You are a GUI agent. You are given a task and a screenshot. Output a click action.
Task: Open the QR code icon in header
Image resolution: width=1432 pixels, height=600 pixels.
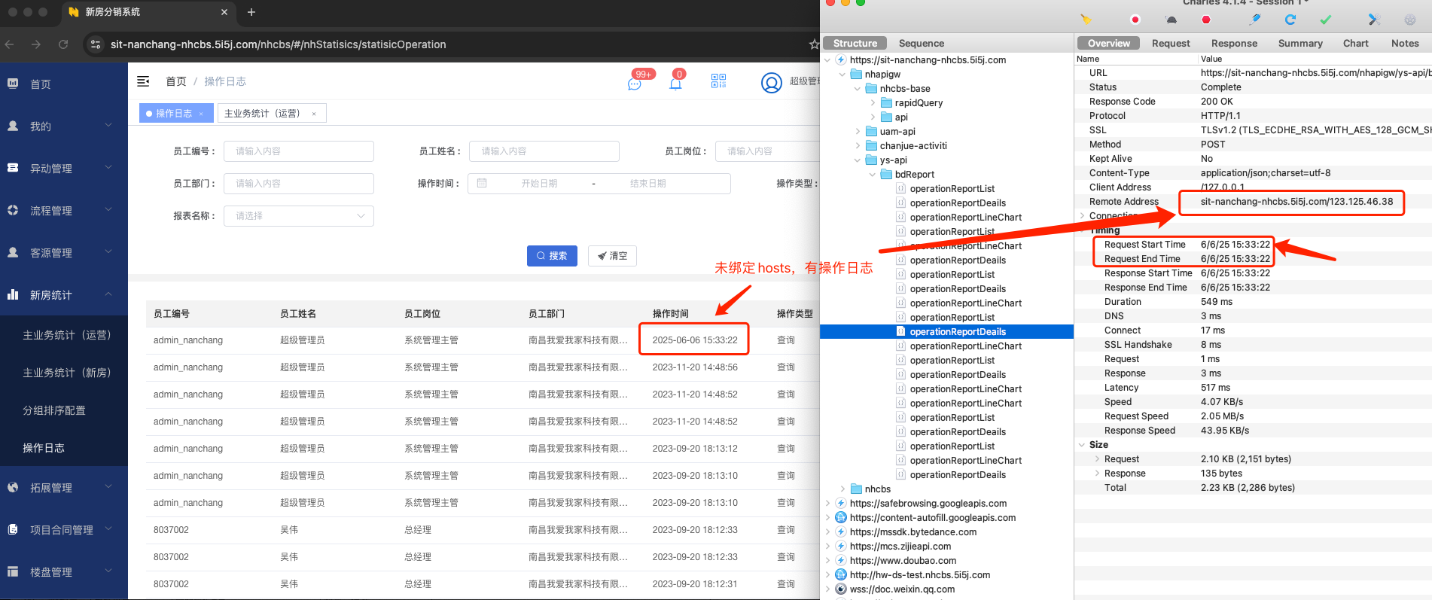(718, 81)
